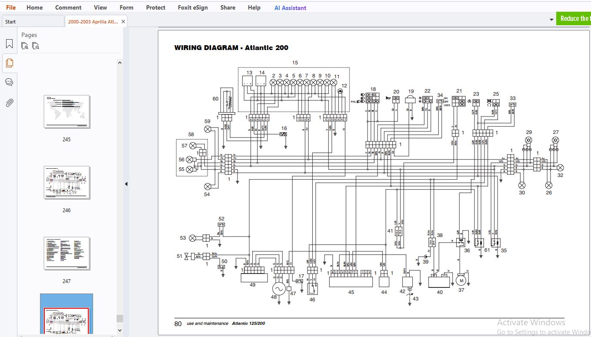Click component label 45 in diagram
591x337 pixels.
click(x=351, y=292)
